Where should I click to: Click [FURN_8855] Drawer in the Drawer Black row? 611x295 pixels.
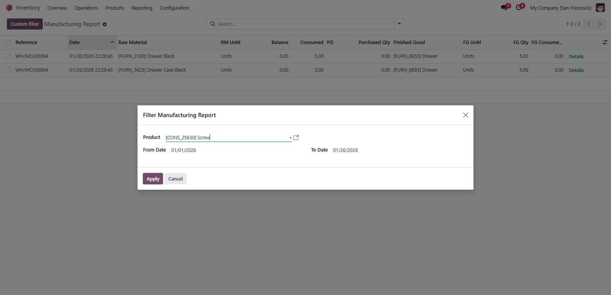(415, 56)
